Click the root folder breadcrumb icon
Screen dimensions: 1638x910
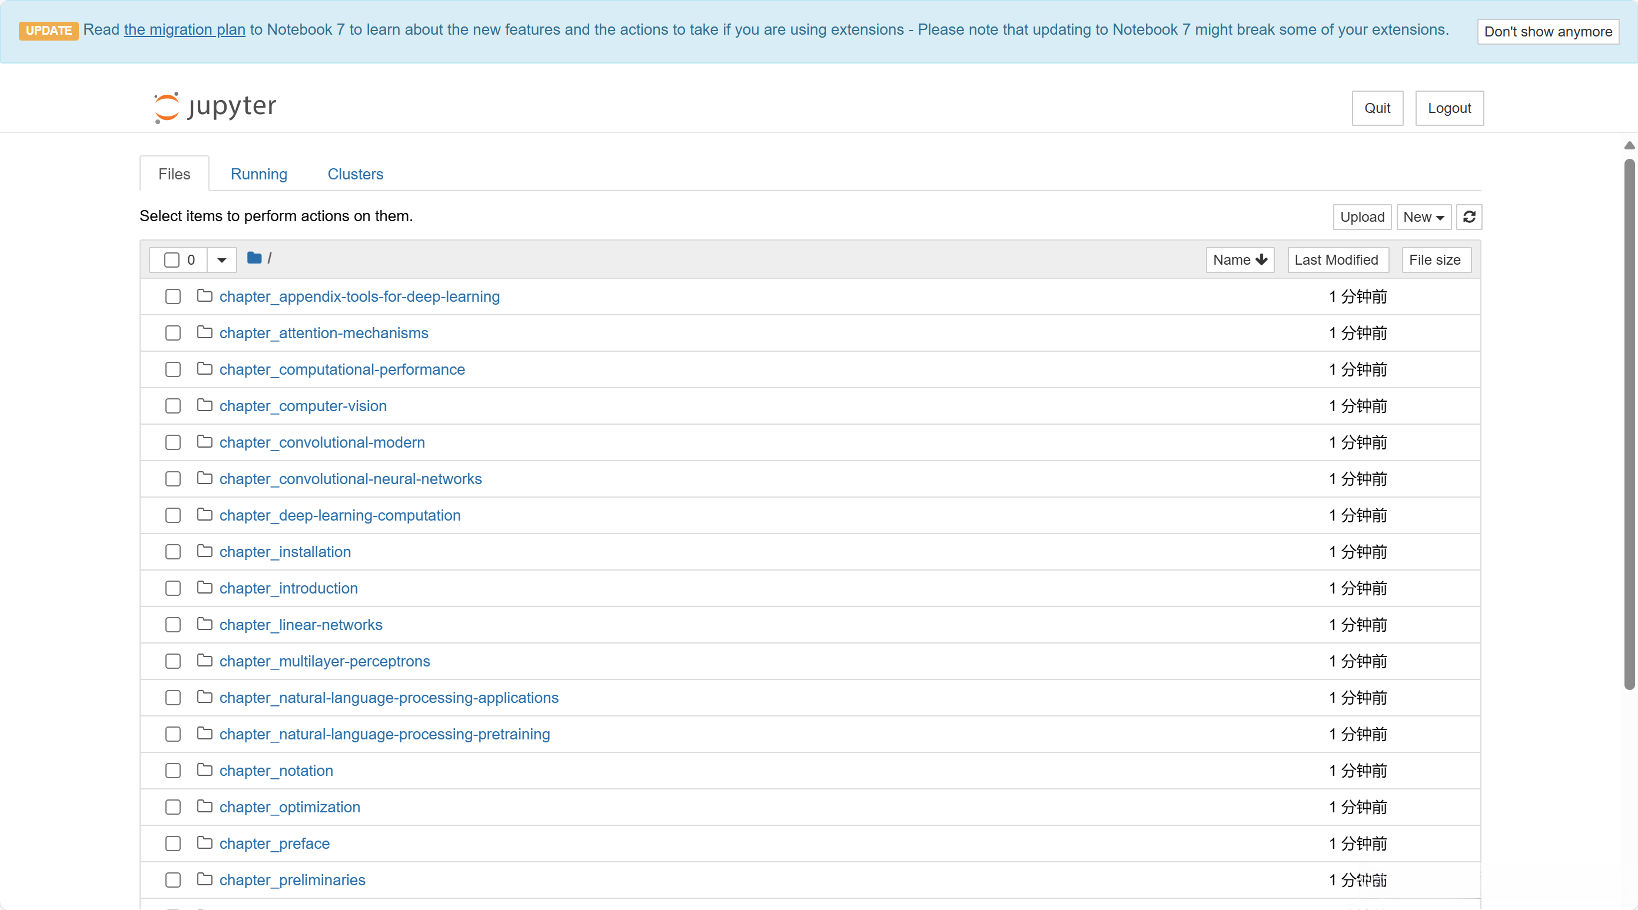tap(254, 258)
